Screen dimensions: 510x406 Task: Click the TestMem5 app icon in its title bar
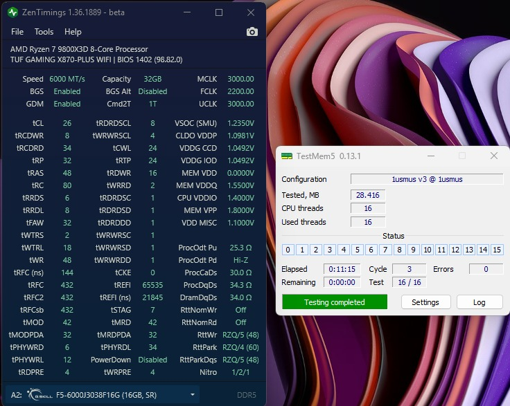(287, 156)
